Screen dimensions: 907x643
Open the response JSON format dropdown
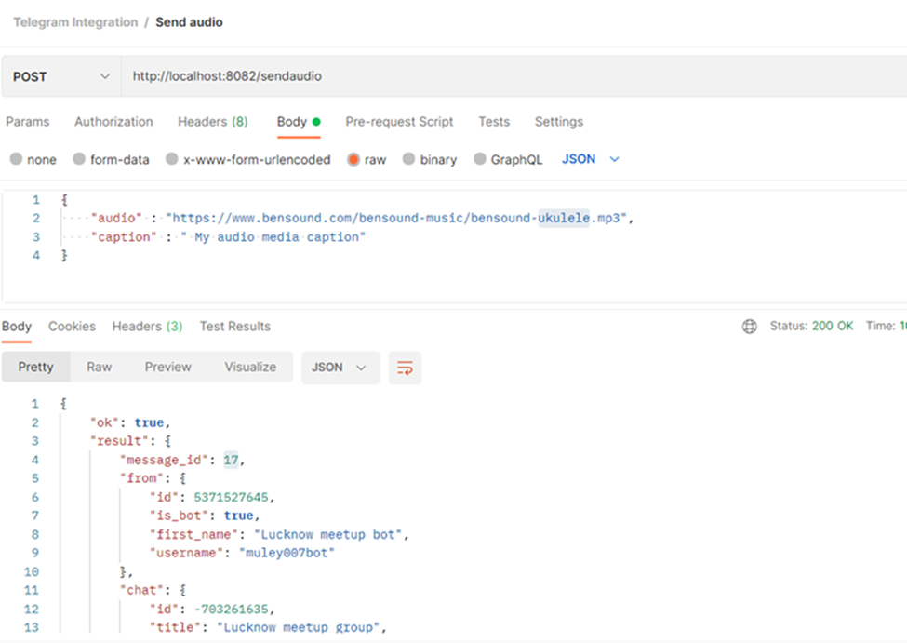(340, 368)
